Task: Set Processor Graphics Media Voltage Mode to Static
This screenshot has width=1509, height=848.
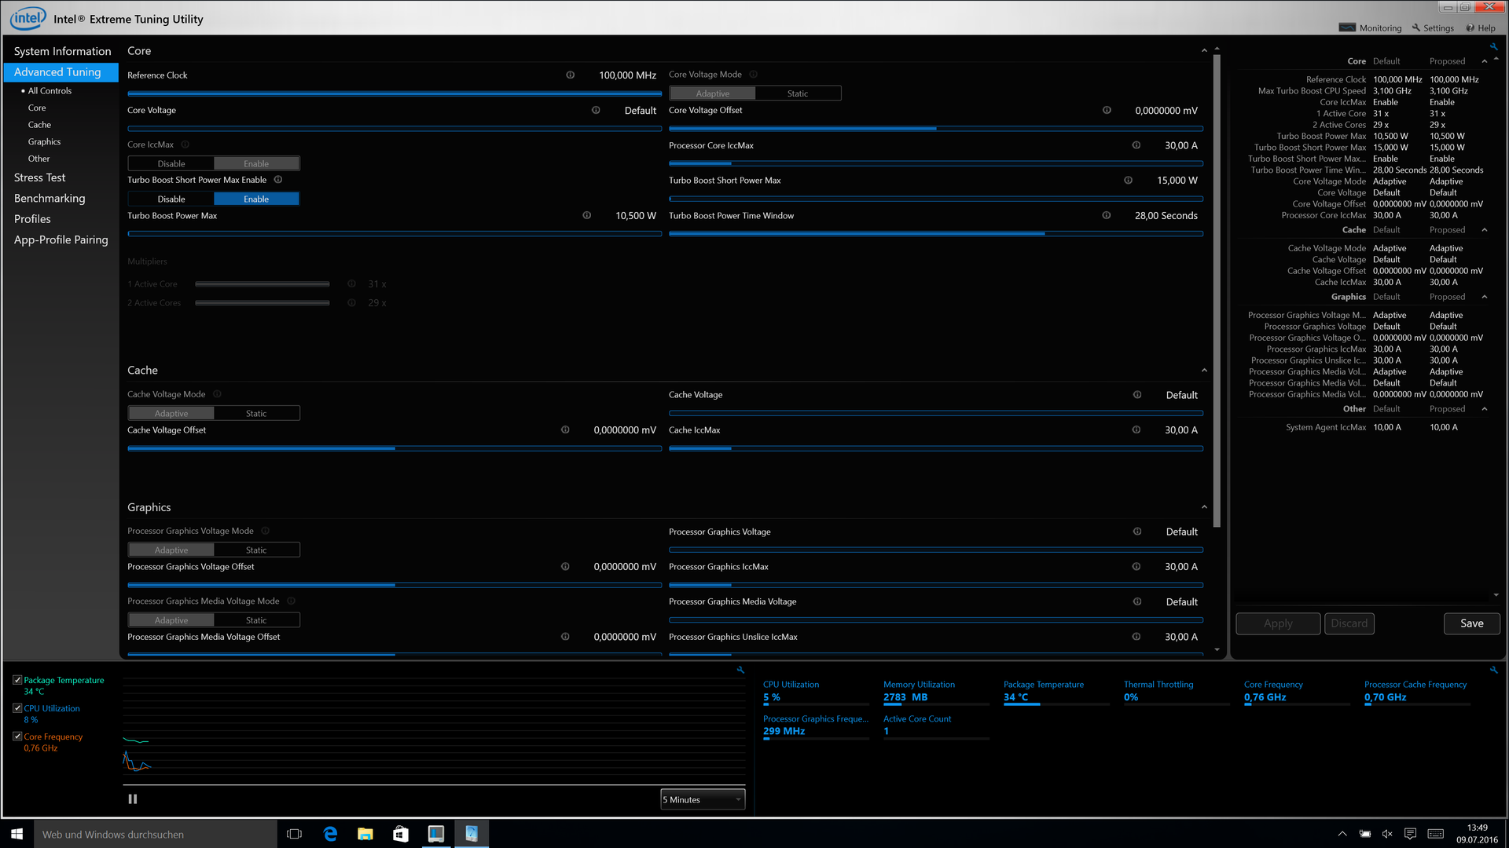Action: pyautogui.click(x=256, y=620)
